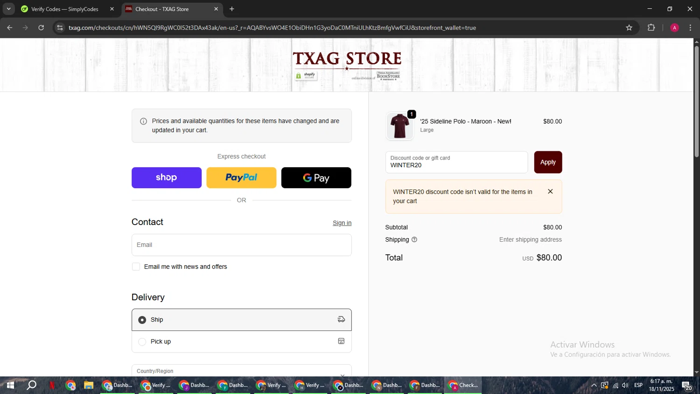
Task: Click the Shipping help question mark icon
Action: [x=414, y=239]
